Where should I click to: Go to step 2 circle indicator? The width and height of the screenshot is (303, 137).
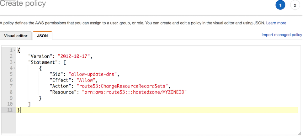(295, 5)
